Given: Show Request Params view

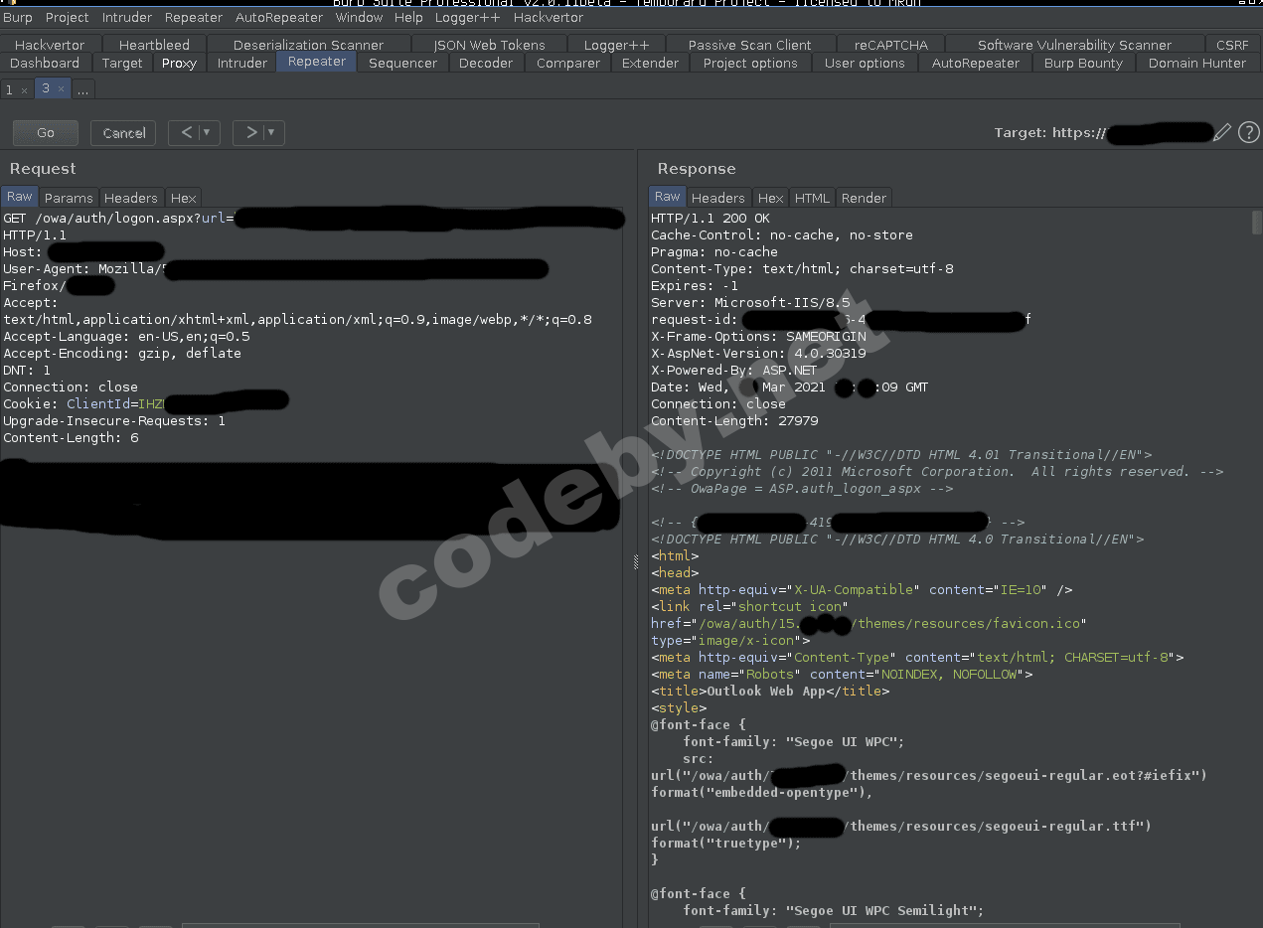Looking at the screenshot, I should click(x=69, y=198).
